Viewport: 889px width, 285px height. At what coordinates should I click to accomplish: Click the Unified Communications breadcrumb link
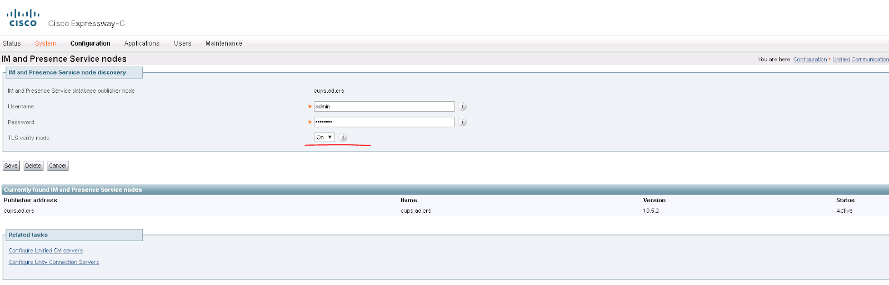[x=861, y=59]
